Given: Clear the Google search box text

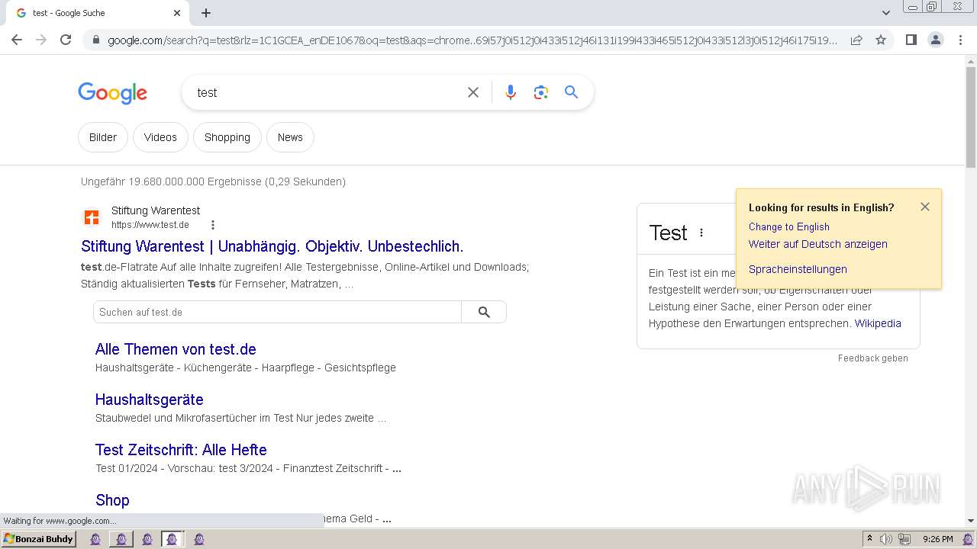Looking at the screenshot, I should click(x=473, y=92).
